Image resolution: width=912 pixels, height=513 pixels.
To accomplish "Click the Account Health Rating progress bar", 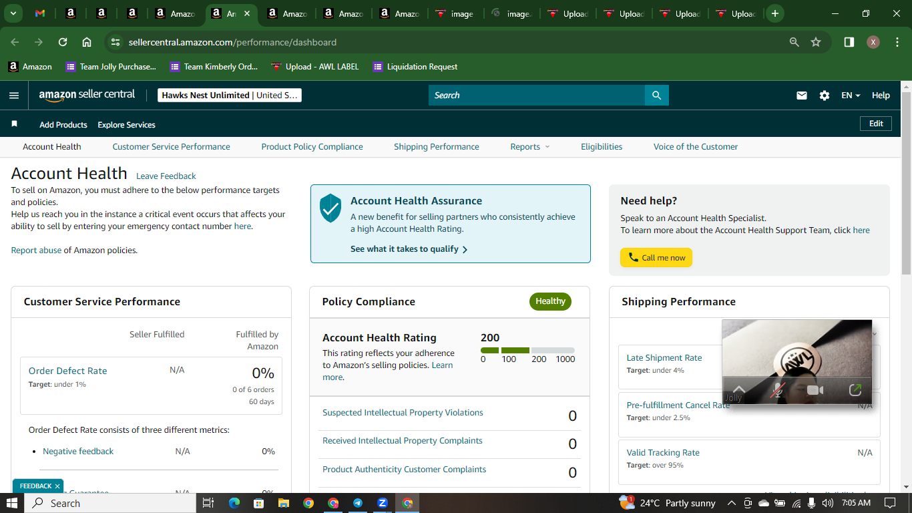I will click(527, 350).
